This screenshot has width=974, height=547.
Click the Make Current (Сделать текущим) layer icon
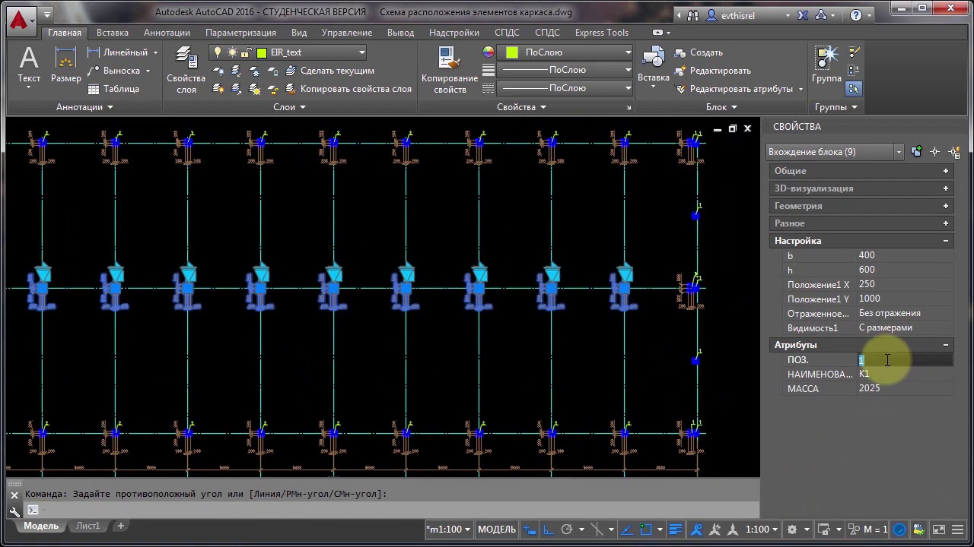(x=291, y=71)
